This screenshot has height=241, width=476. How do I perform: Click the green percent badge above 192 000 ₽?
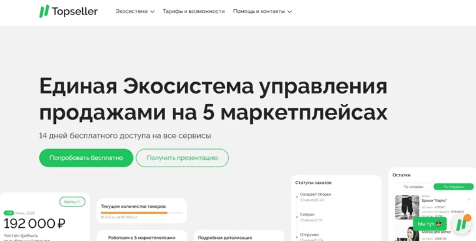pos(9,213)
